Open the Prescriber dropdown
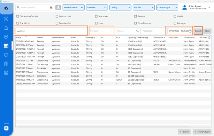Viewport: 214px width, 136px height. 153,31
